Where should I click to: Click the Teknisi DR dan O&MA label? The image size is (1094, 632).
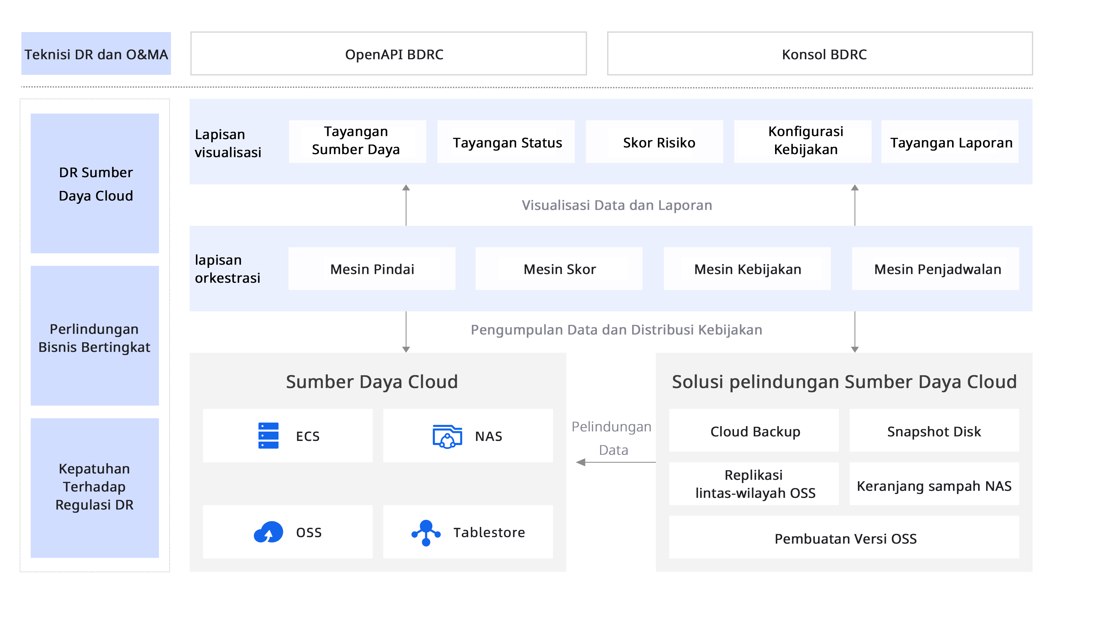coord(96,54)
